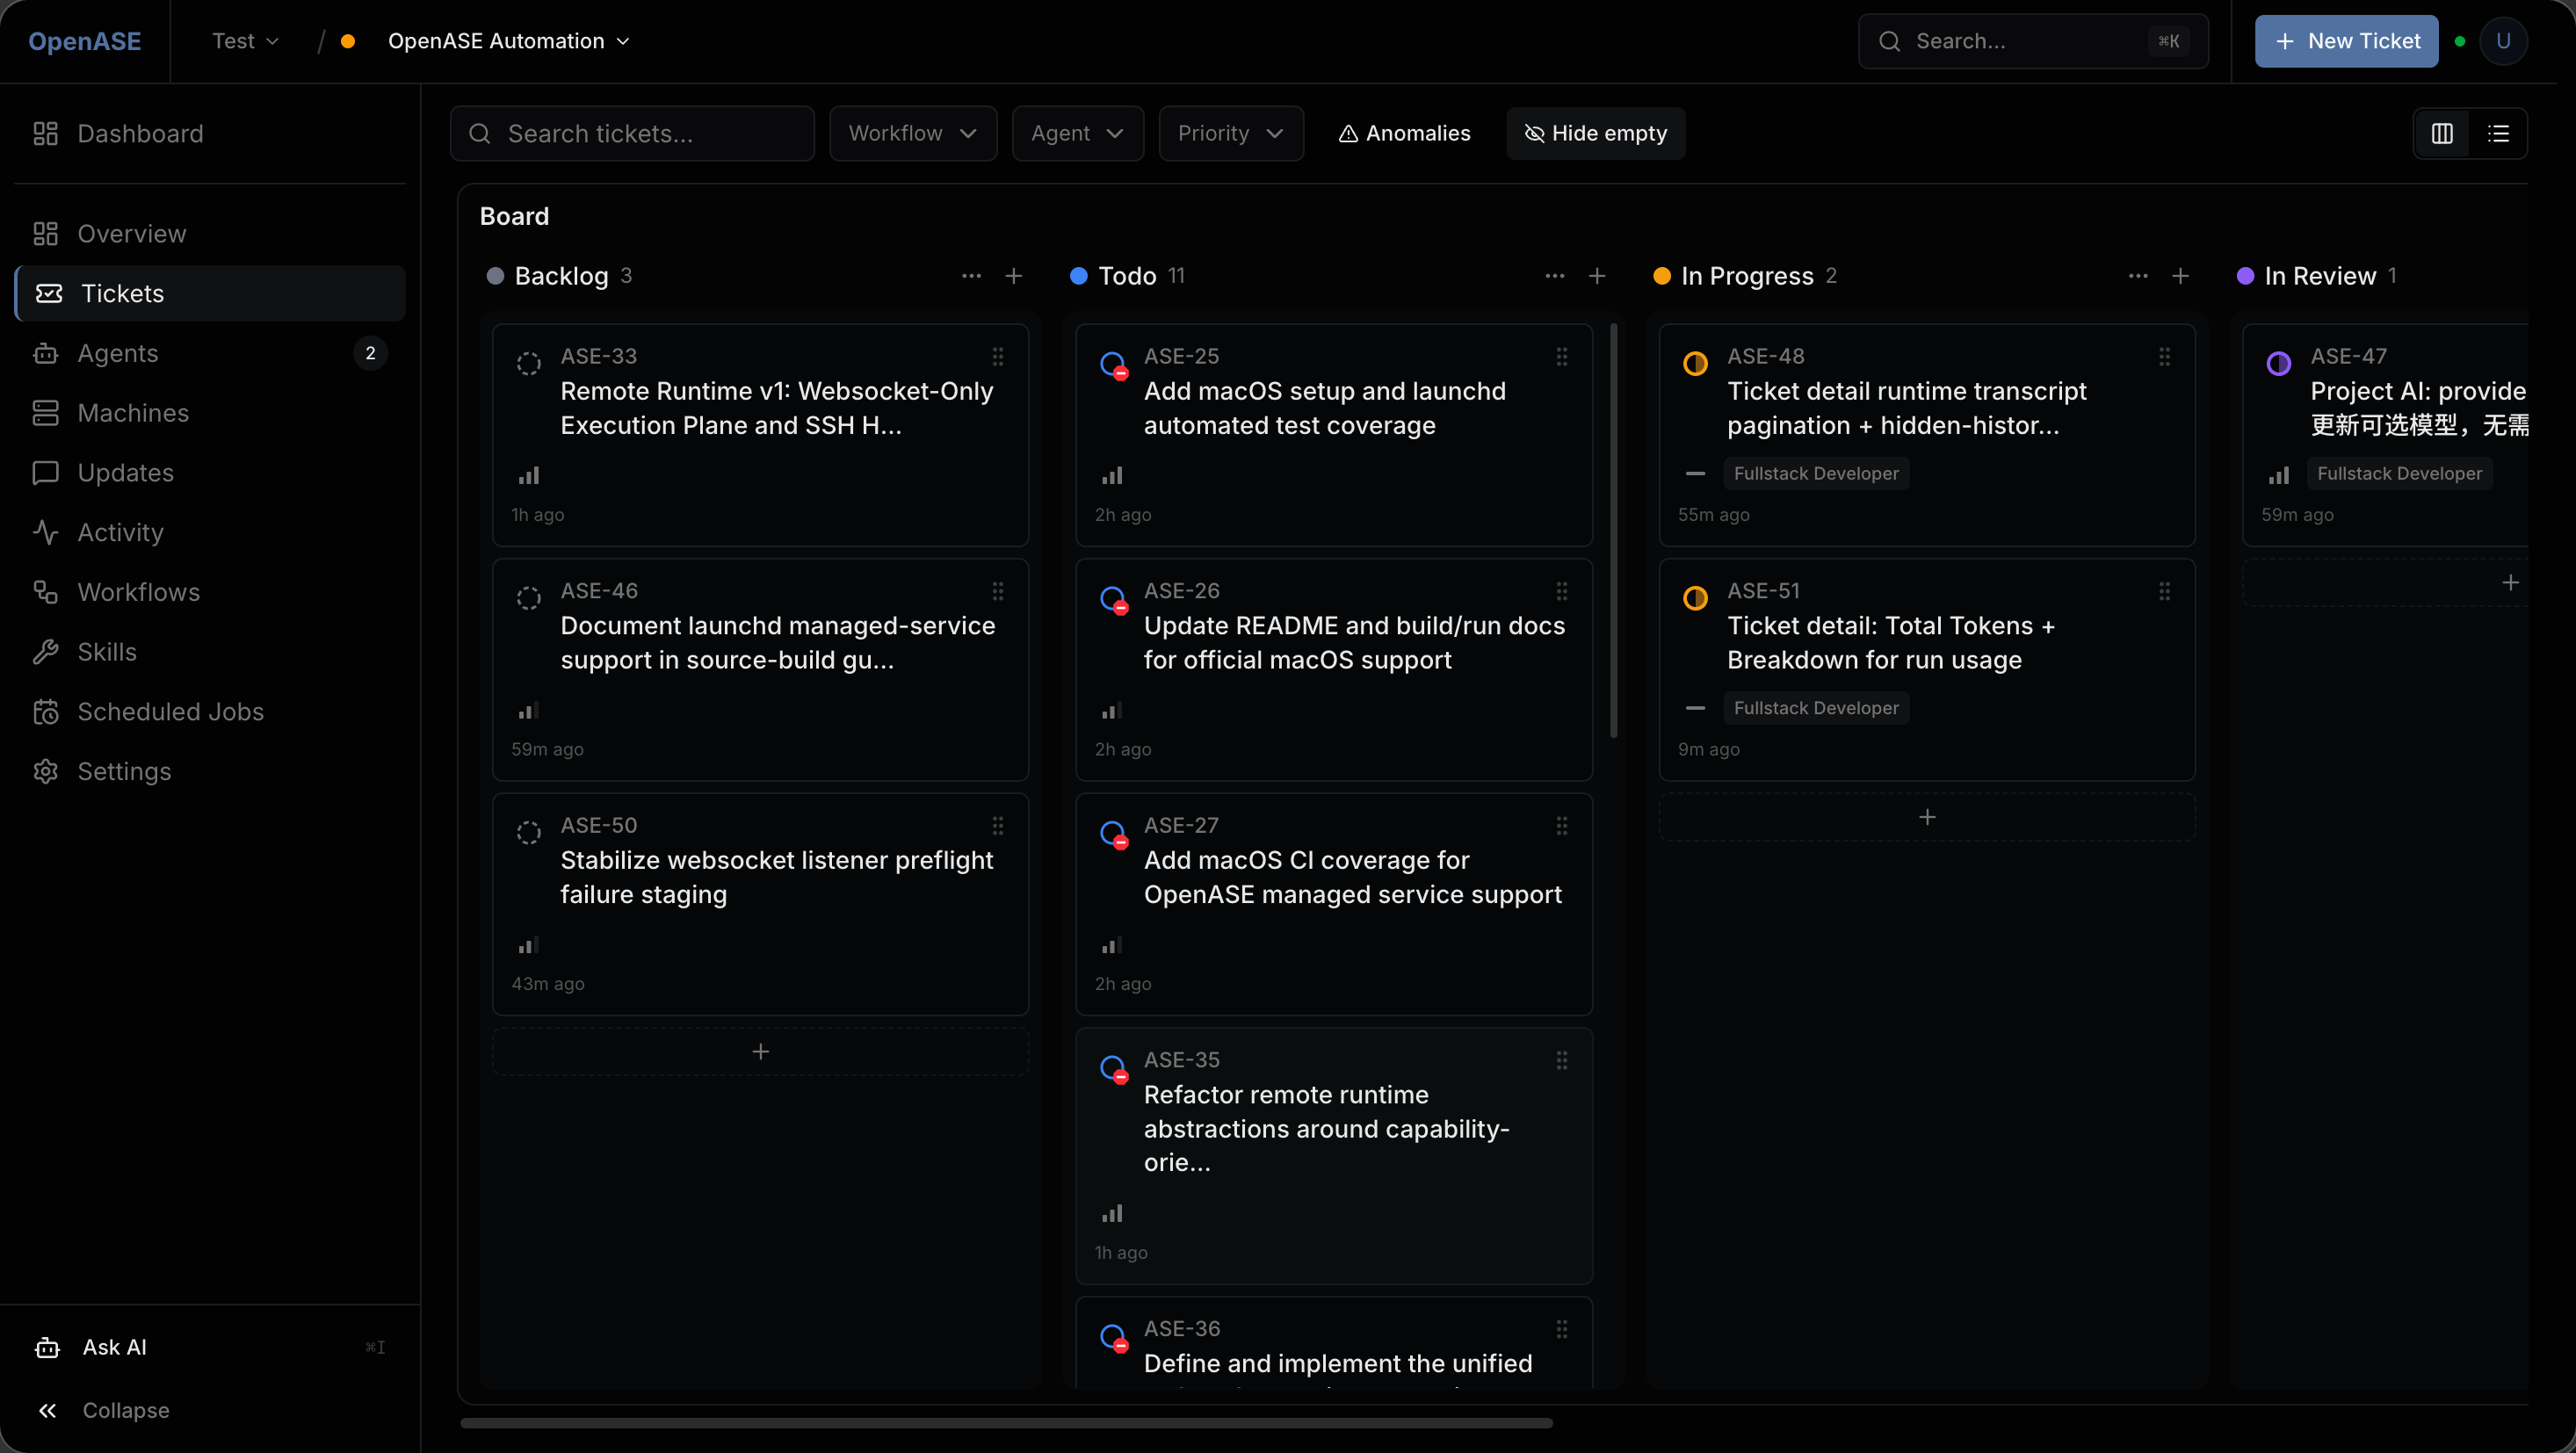Click ASE-33 backlog status icon
2576x1453 pixels.
(528, 363)
